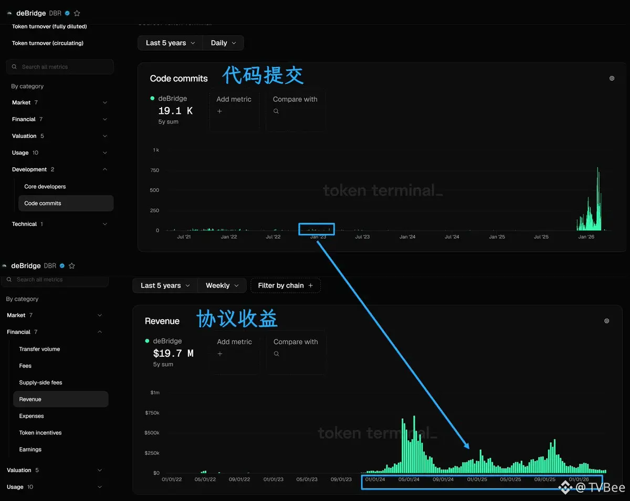
Task: Click plus icon under Add metric in Code commits
Action: [x=219, y=111]
